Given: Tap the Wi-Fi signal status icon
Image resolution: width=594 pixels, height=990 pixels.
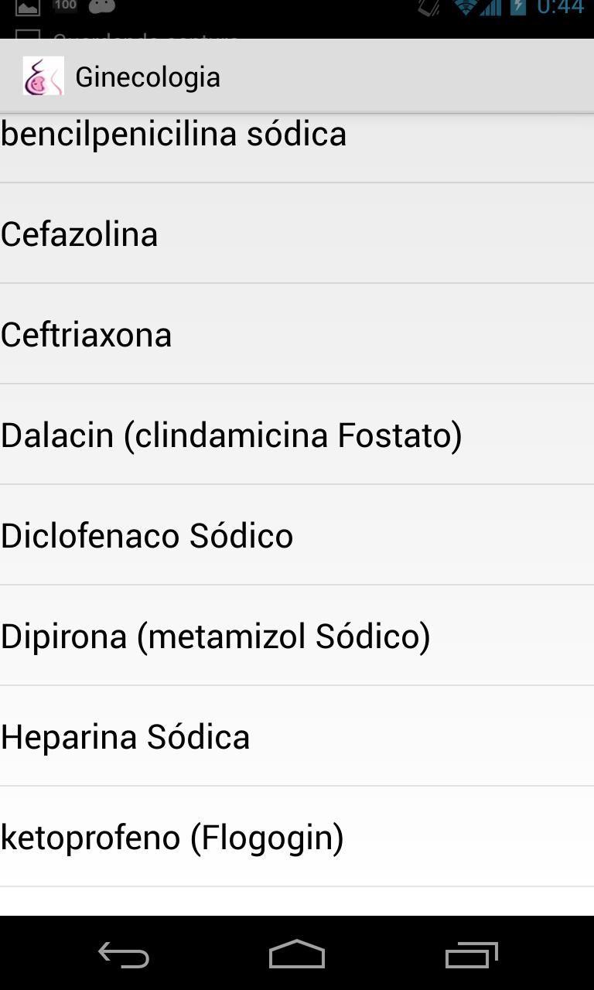Looking at the screenshot, I should click(466, 8).
